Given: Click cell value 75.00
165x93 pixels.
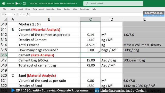Looking at the screenshot, I should tap(90, 65).
